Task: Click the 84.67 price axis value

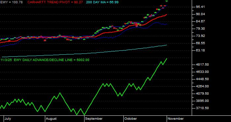Action: click(200, 21)
